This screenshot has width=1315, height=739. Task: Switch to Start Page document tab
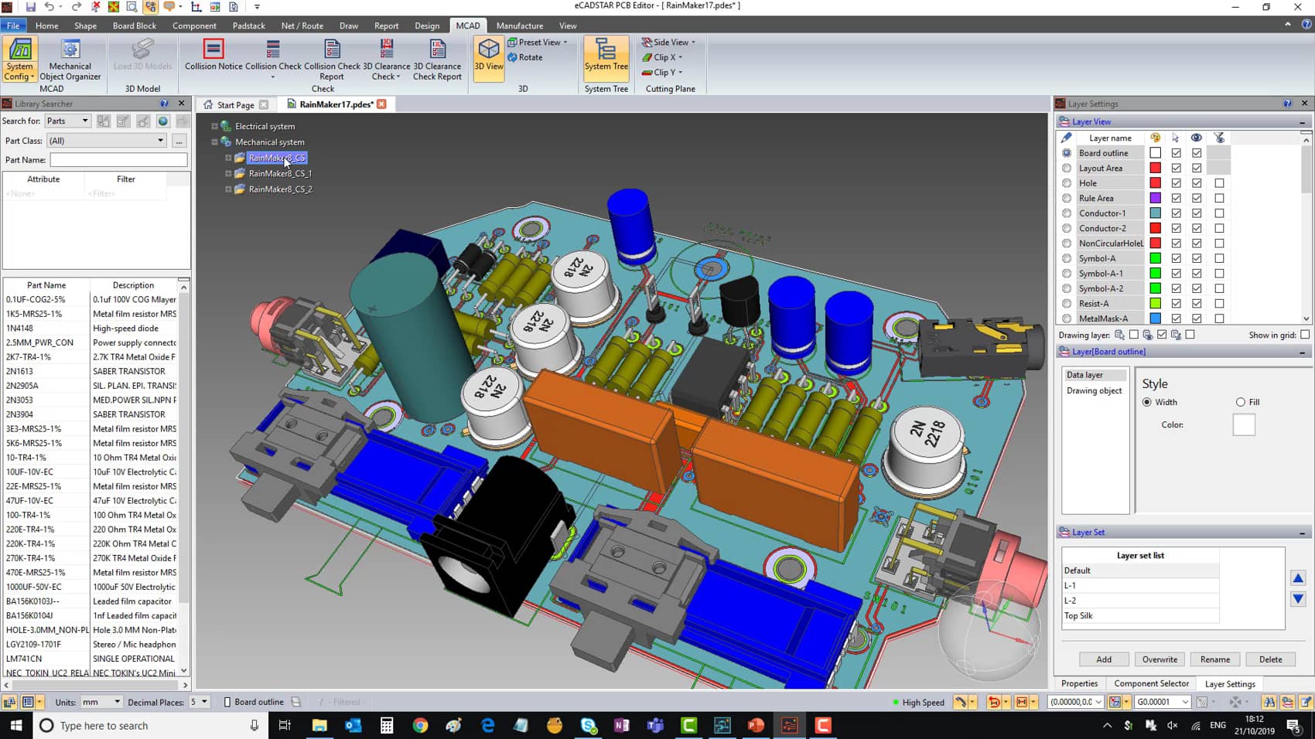tap(235, 105)
